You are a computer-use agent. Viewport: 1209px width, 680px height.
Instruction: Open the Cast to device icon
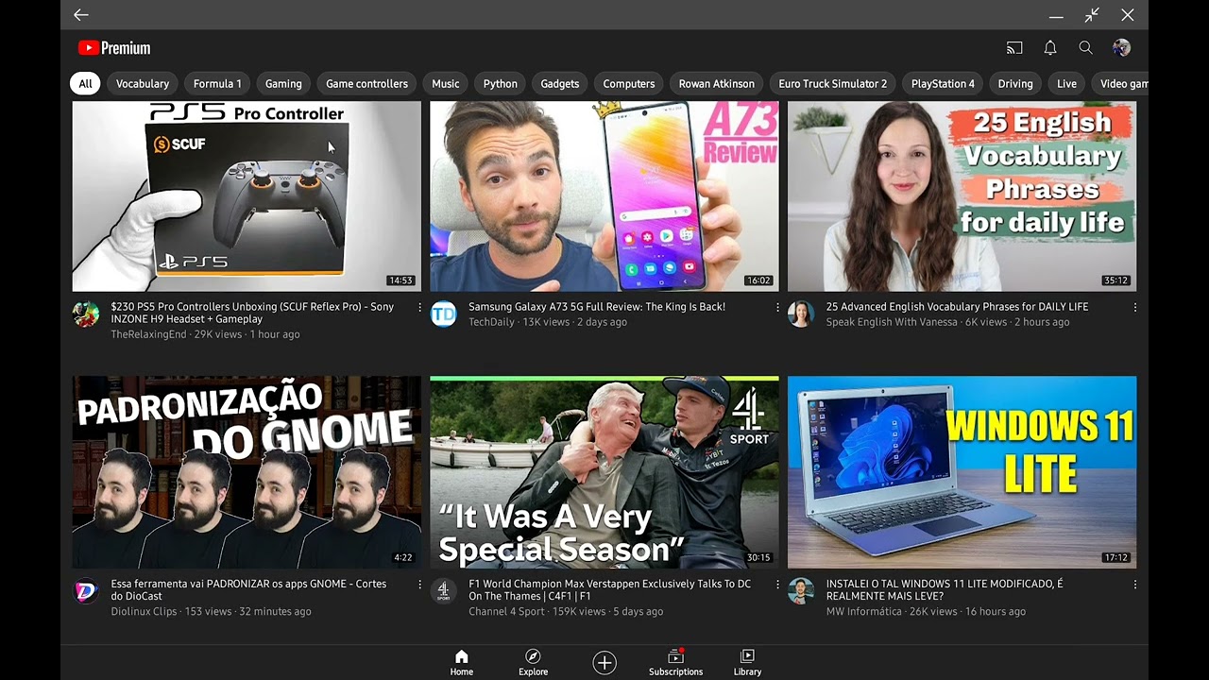(x=1014, y=48)
